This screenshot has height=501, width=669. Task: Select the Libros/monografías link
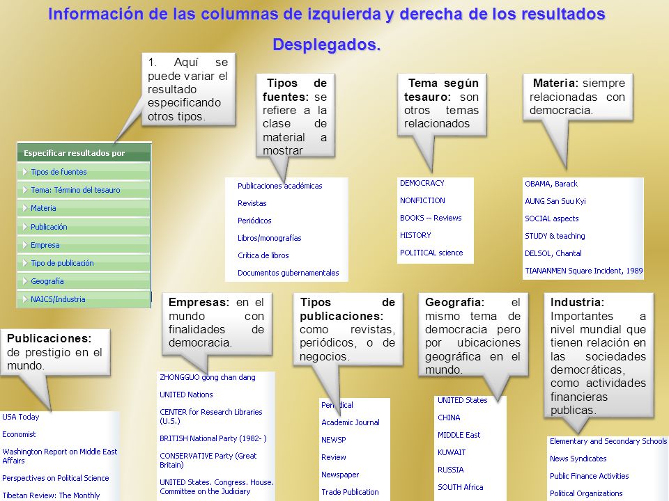[269, 238]
